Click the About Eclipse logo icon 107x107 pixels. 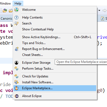[17, 96]
